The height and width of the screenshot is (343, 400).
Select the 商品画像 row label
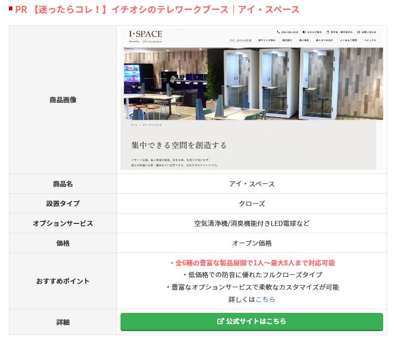[x=63, y=100]
